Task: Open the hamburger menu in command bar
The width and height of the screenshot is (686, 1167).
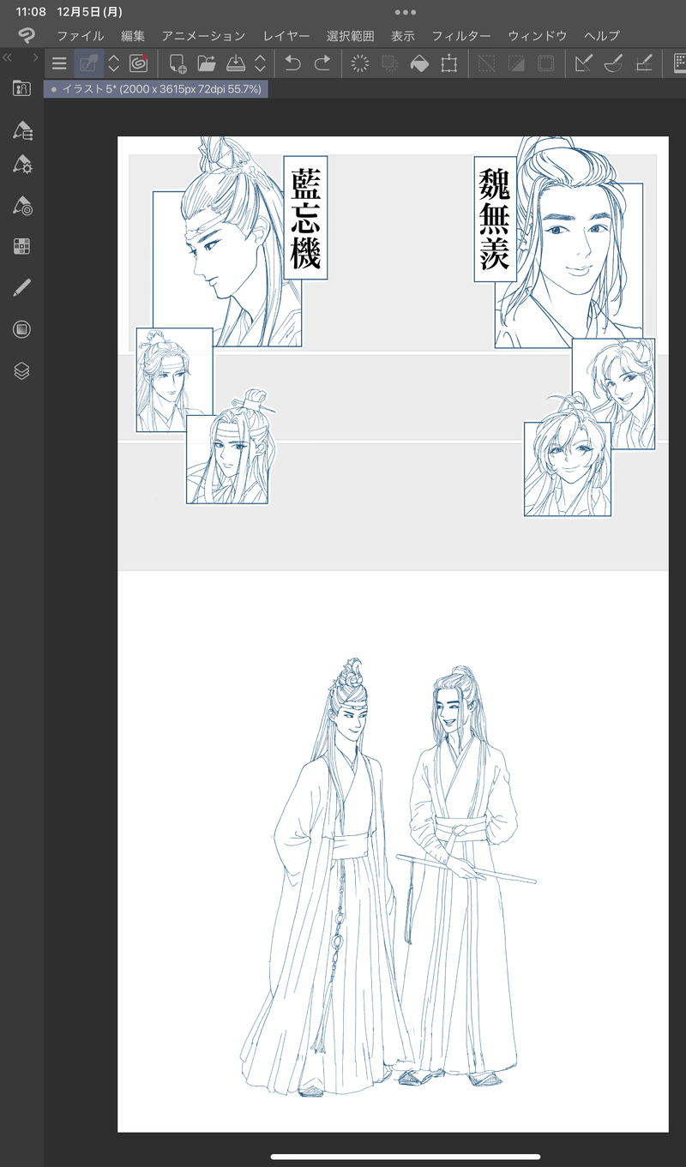Action: tap(59, 63)
